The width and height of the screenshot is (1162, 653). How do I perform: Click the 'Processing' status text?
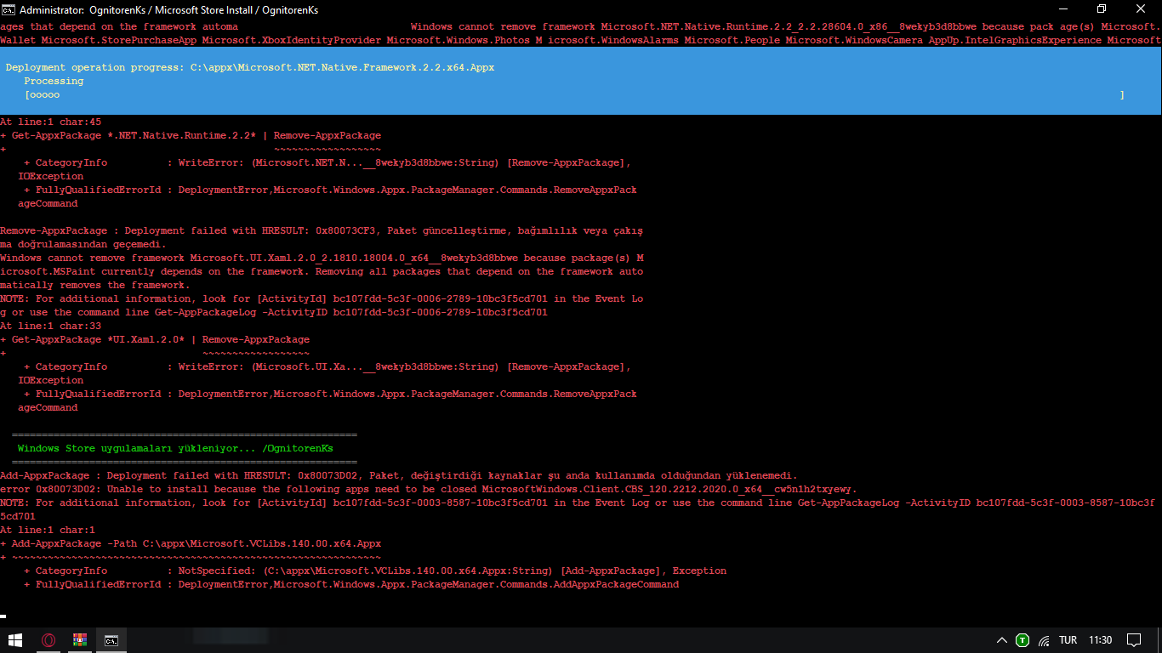coord(54,81)
